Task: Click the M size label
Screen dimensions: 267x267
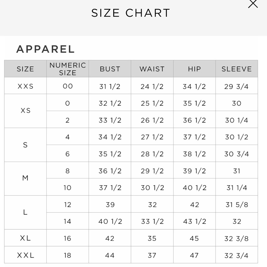Action: click(25, 178)
